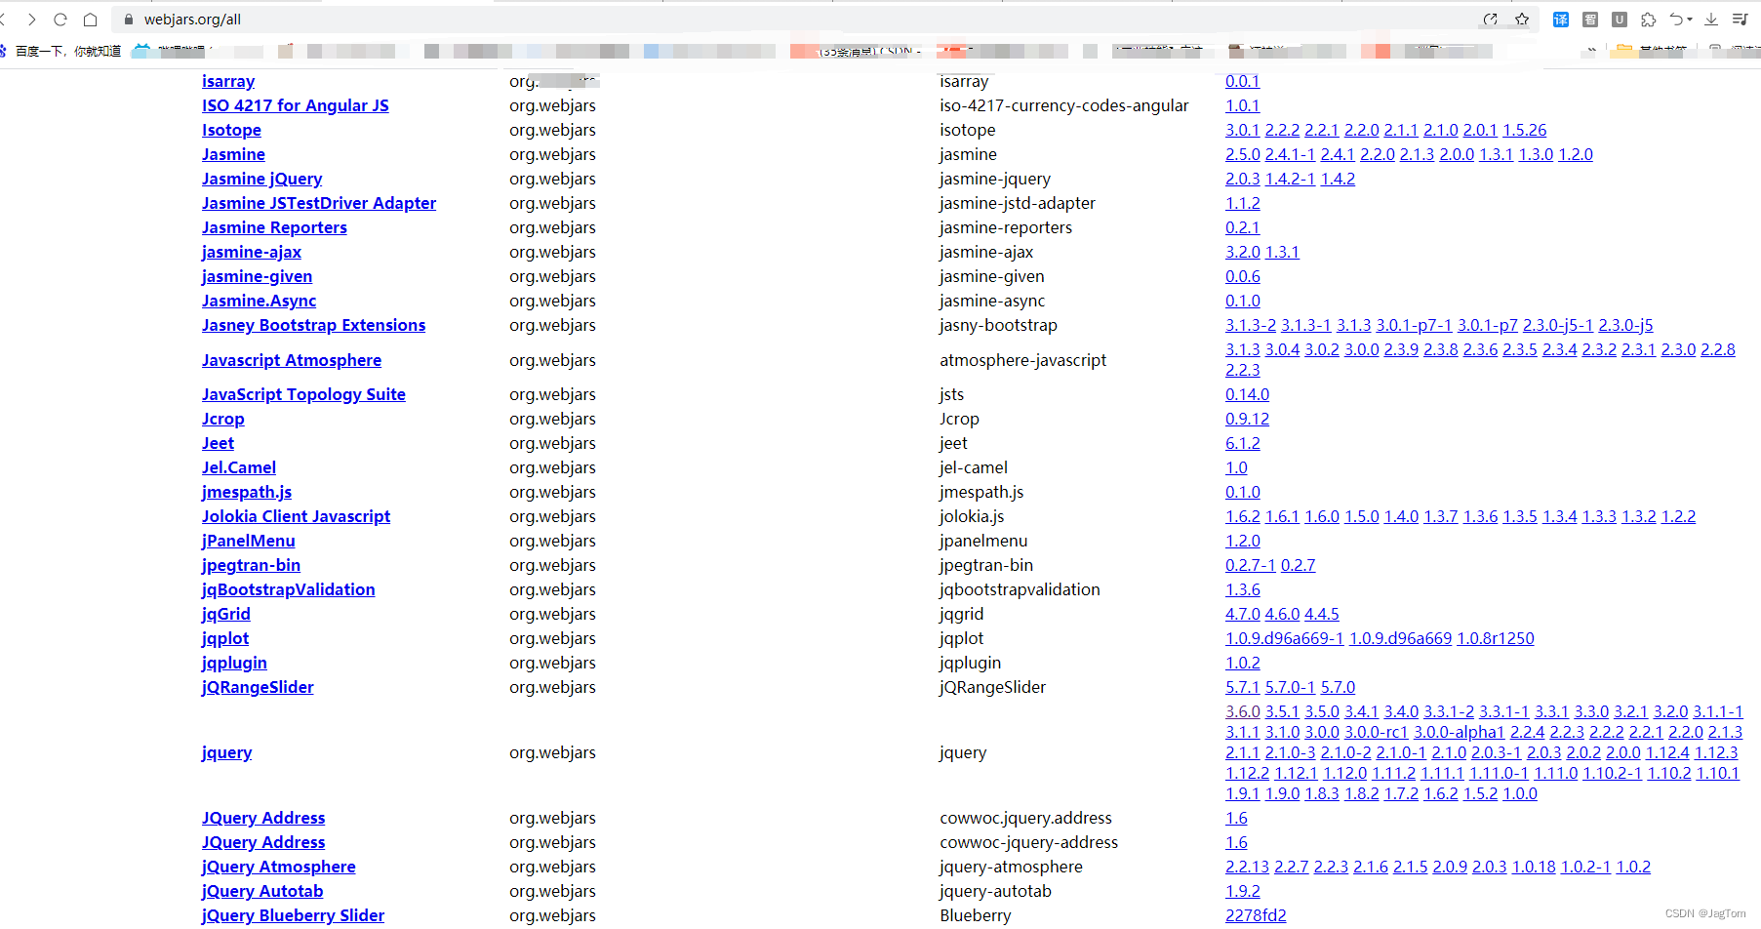Select jquery version 3.6.0
The height and width of the screenshot is (929, 1761).
[1242, 711]
